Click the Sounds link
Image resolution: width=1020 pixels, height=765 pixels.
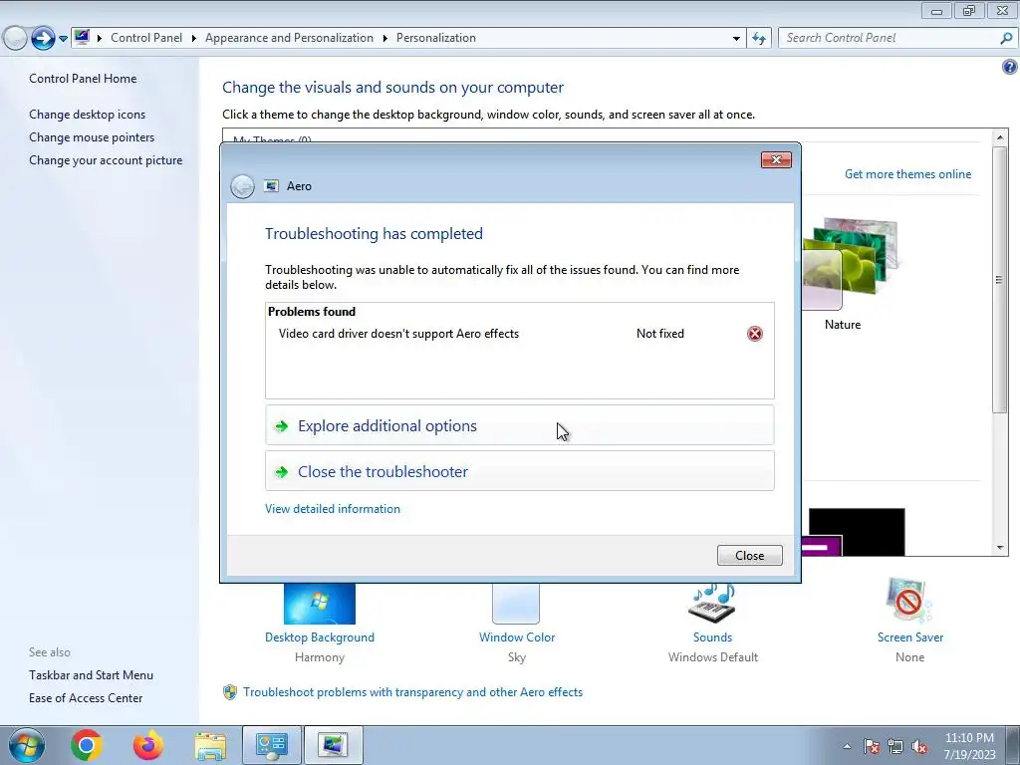pos(712,637)
